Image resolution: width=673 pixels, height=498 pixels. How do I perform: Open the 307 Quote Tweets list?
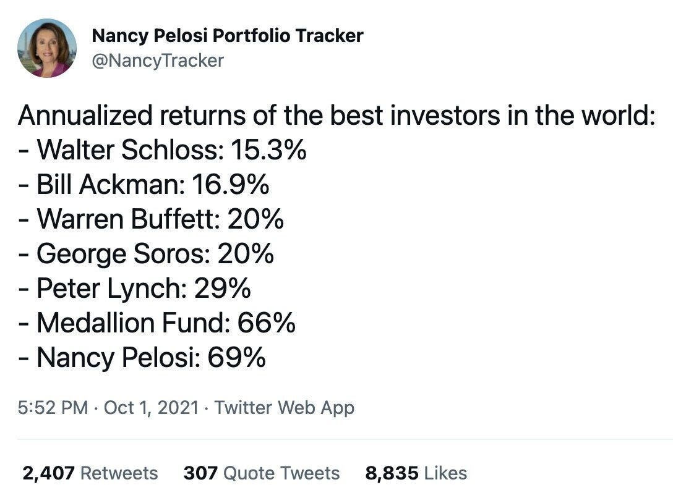(262, 473)
